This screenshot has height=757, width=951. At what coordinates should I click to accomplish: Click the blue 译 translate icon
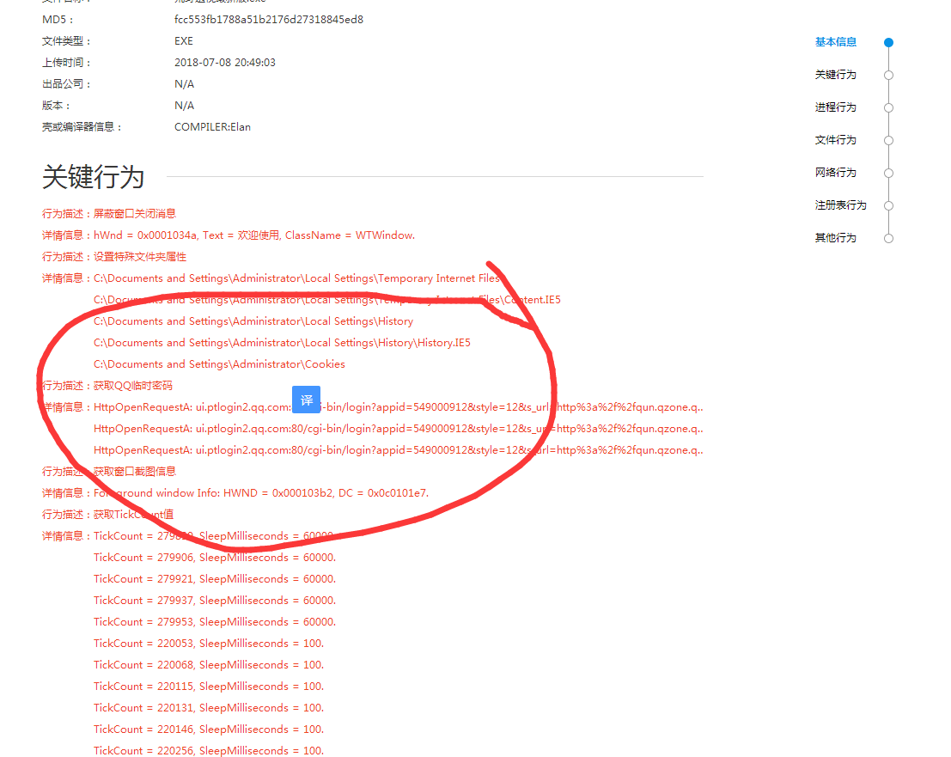click(x=306, y=400)
